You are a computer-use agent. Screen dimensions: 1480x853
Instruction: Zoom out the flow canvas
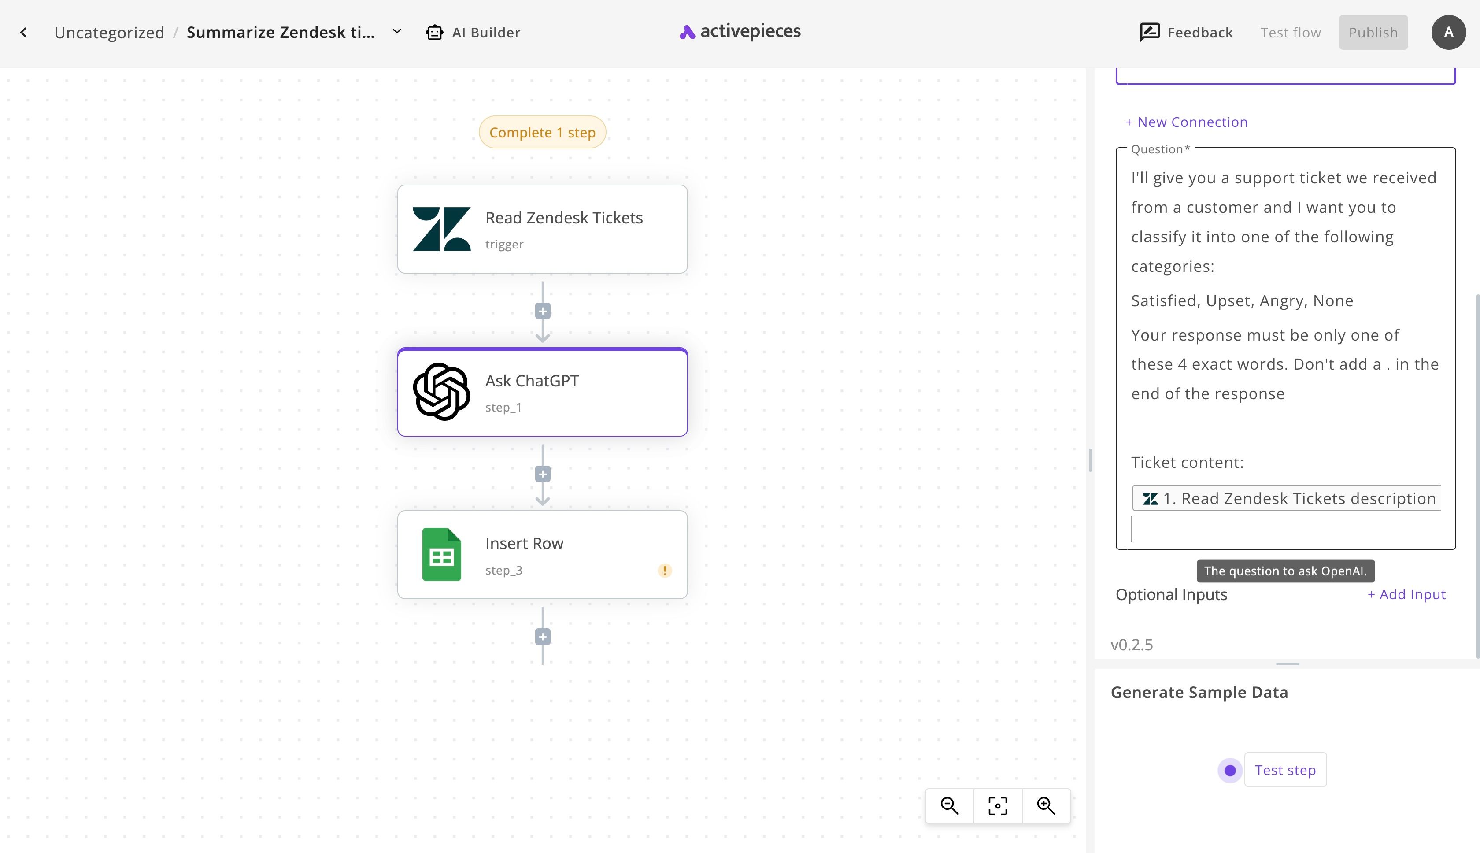[949, 806]
